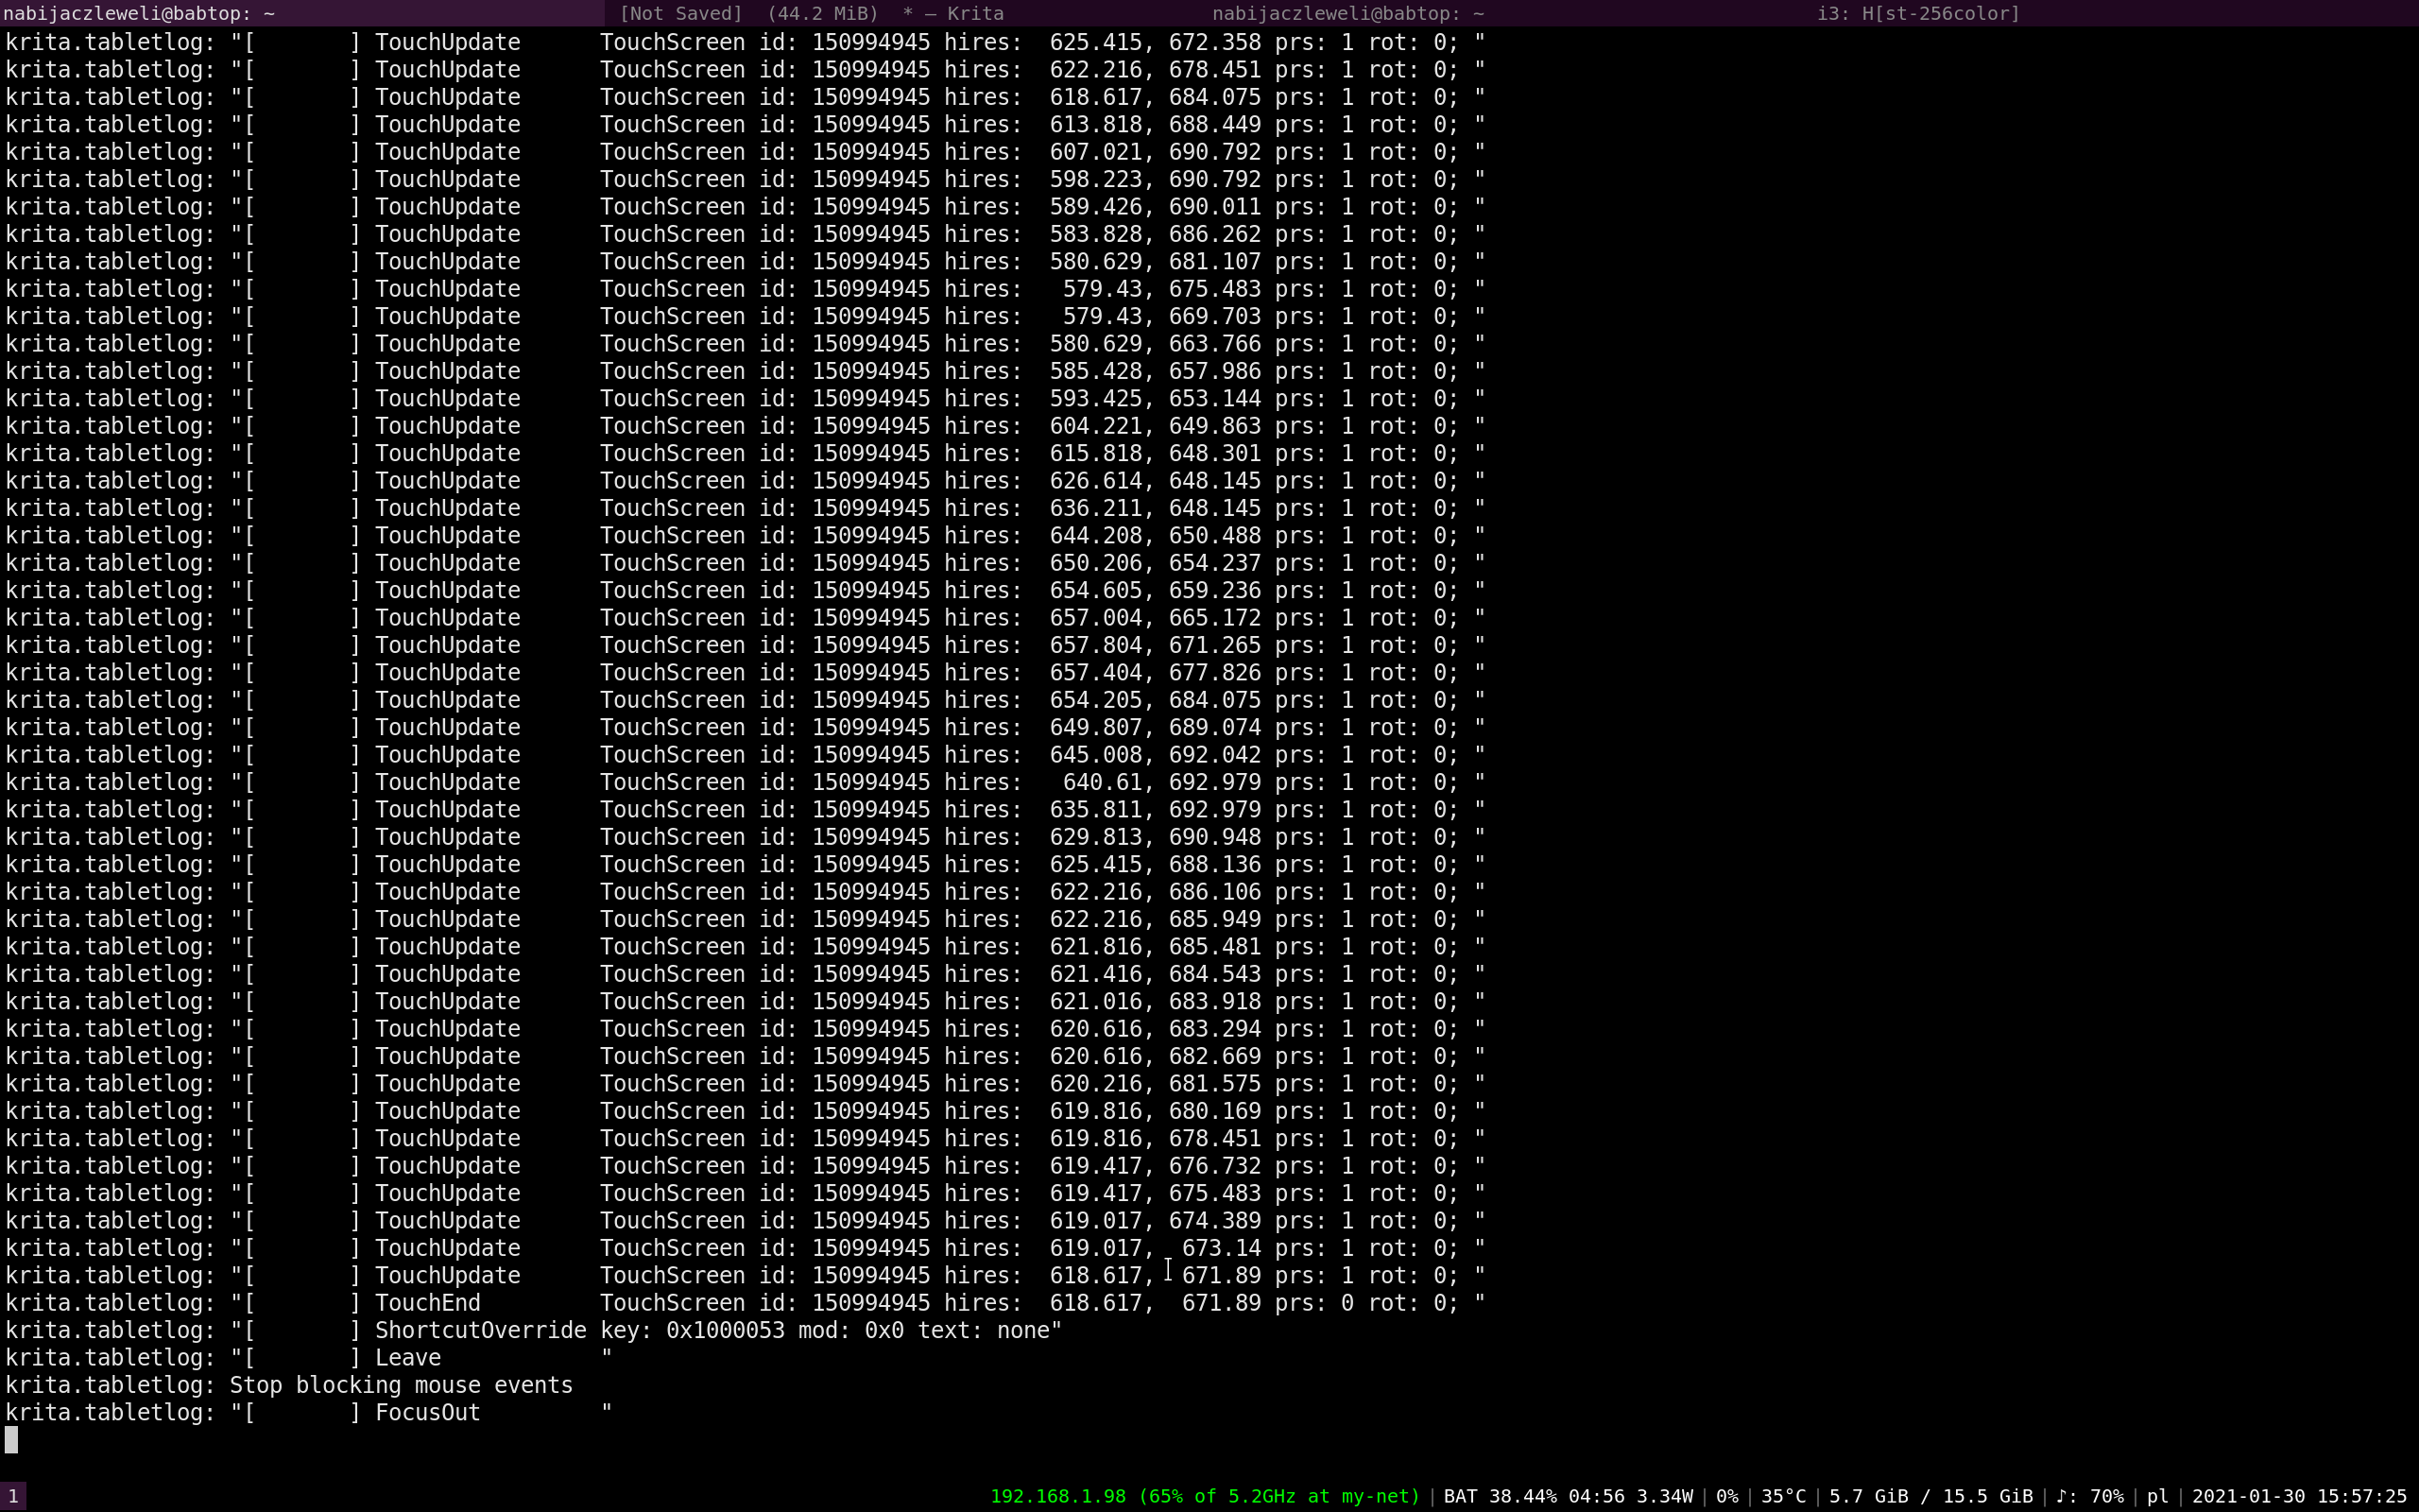The height and width of the screenshot is (1512, 2419).
Task: Click the Stop blocking mouse events line
Action: click(400, 1385)
